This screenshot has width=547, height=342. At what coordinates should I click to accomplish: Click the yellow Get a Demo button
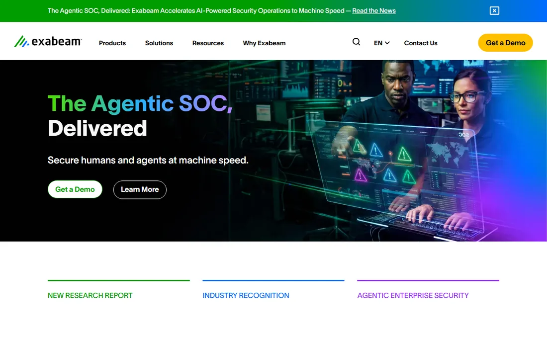505,43
